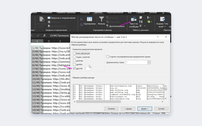Toggle Считать последовательные разделители одним
The height and width of the screenshot is (126, 202).
(x=108, y=57)
